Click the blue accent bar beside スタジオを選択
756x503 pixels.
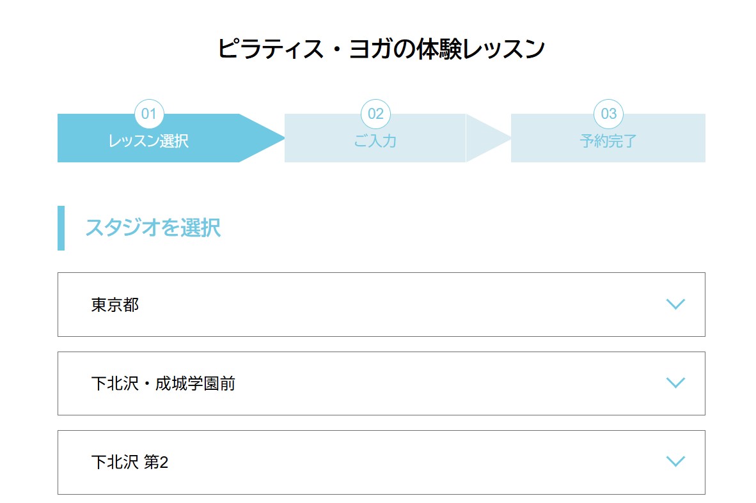(x=61, y=228)
